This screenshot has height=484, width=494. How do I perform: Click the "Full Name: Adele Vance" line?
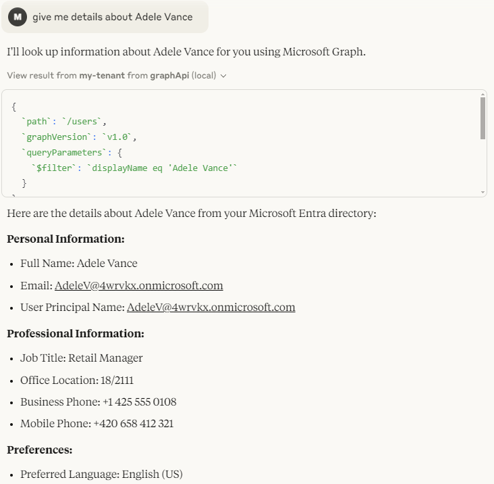tap(79, 263)
